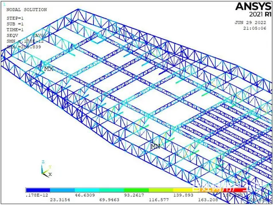The image size is (273, 205).
Task: Click the NODAL SOLUTION title text
Action: 26,9
